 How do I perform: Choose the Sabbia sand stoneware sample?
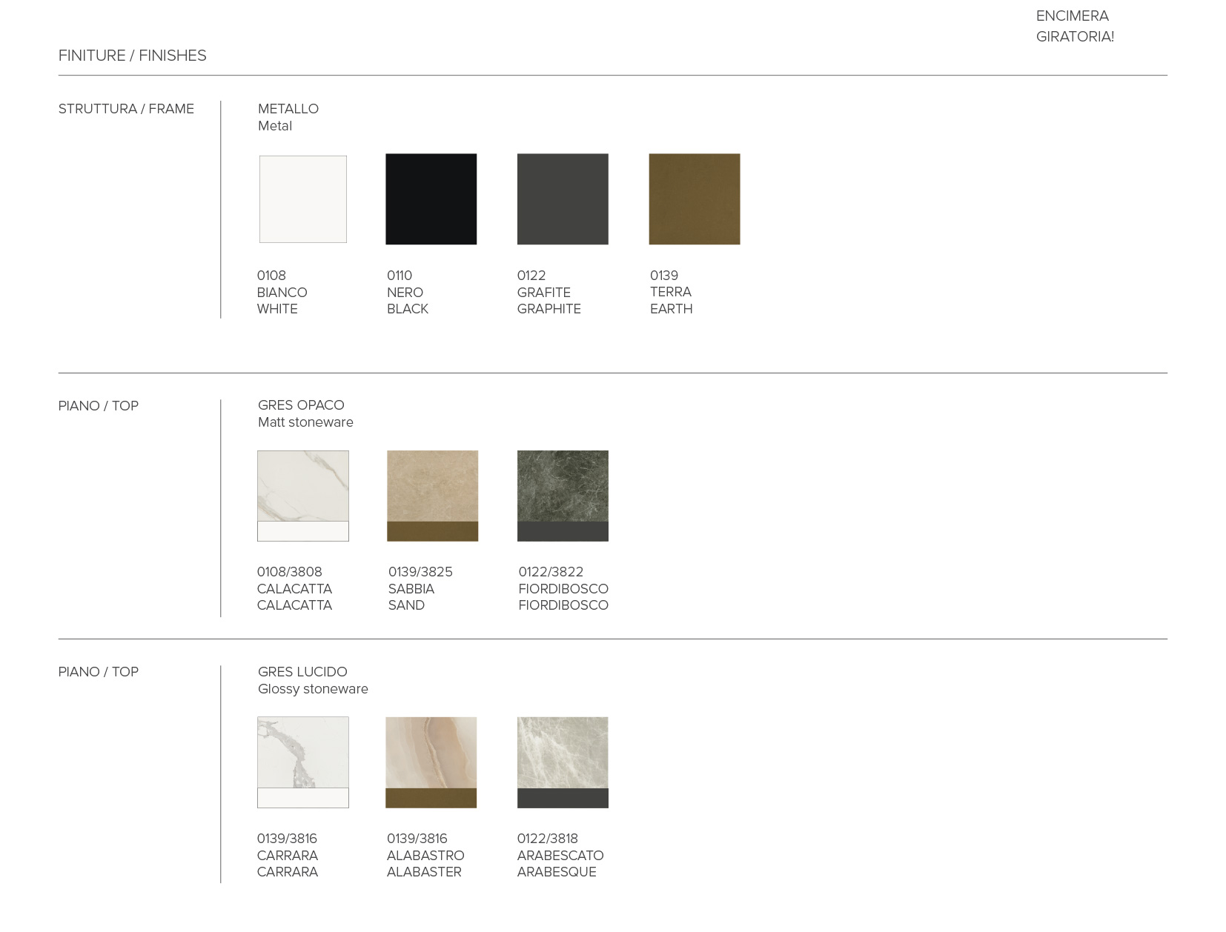432,495
